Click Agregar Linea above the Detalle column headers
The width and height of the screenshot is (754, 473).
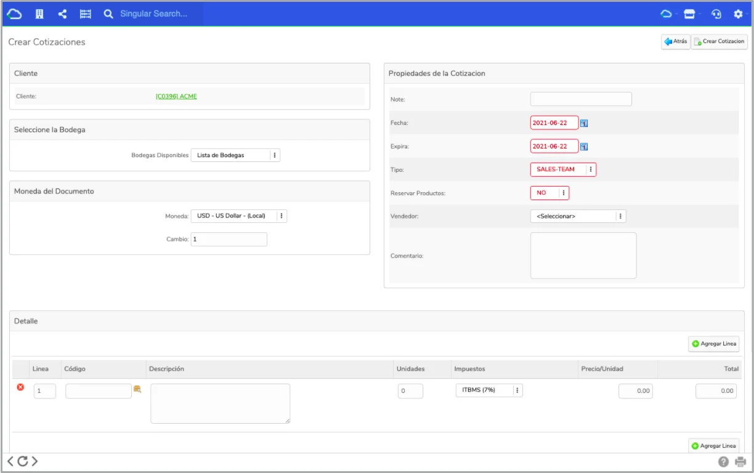click(x=713, y=344)
